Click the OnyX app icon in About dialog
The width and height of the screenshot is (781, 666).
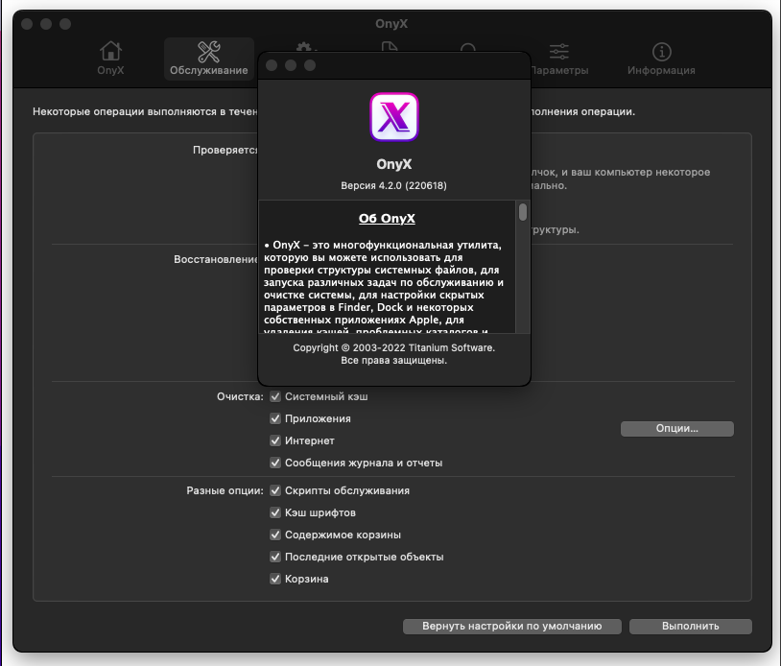coord(394,118)
